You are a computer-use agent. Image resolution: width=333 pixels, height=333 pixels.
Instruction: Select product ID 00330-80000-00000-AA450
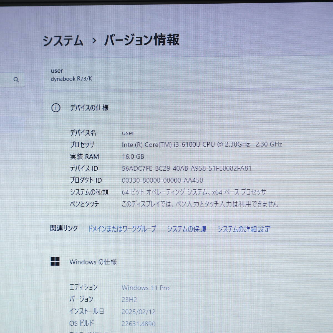point(163,180)
